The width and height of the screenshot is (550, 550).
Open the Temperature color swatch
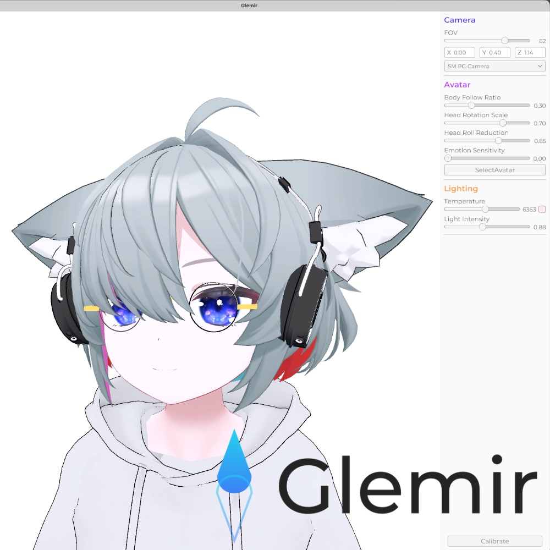542,209
